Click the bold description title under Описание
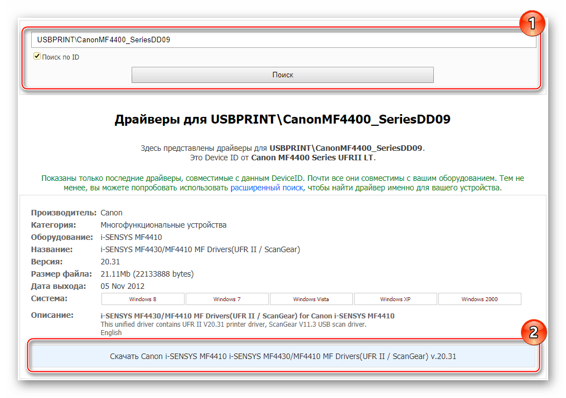This screenshot has height=398, width=566. (247, 316)
